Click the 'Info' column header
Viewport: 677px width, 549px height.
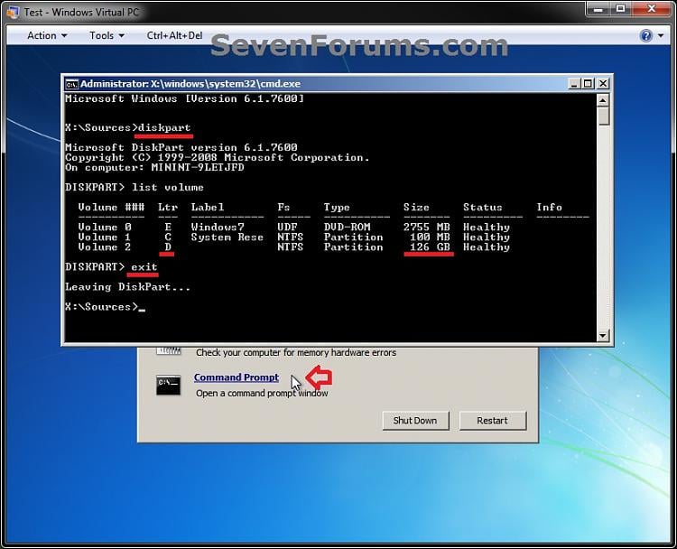coord(549,207)
